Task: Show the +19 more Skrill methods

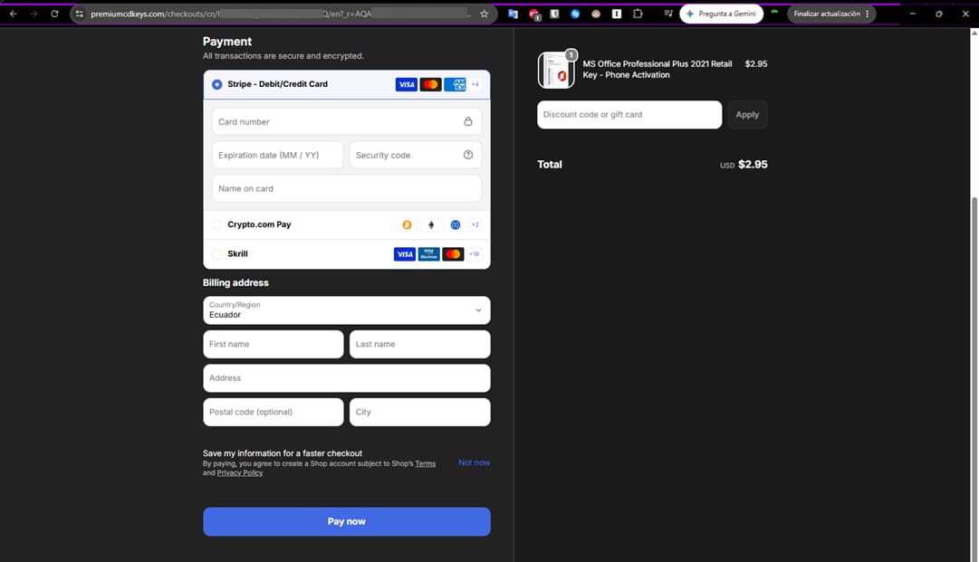Action: click(475, 254)
